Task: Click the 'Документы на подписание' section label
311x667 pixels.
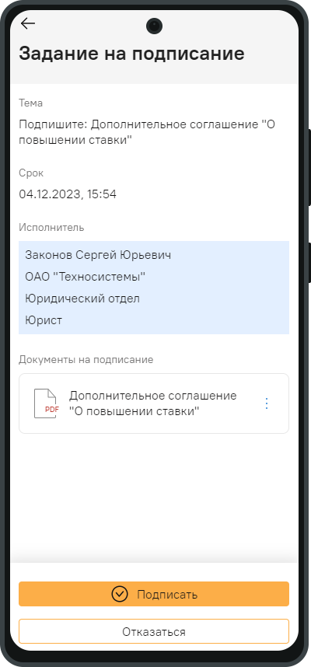Action: [x=86, y=360]
